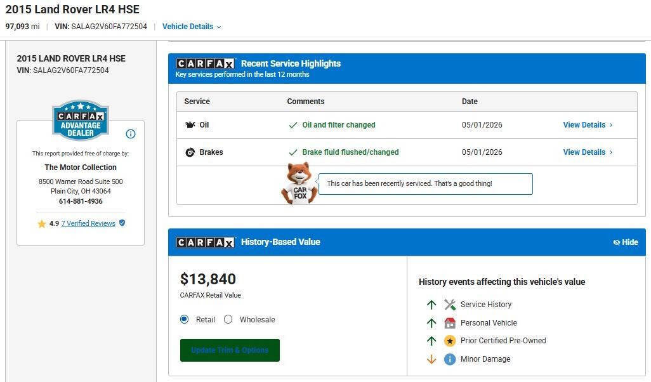
Task: Click the Oil and filter changed comment
Action: (338, 125)
